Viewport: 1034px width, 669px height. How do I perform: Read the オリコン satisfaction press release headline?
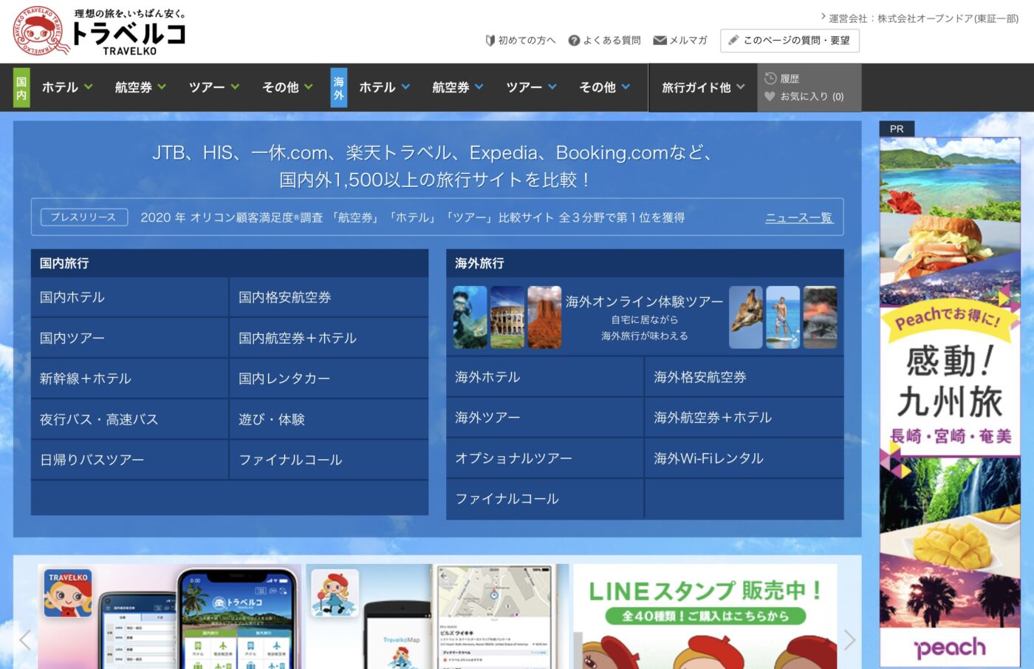412,217
